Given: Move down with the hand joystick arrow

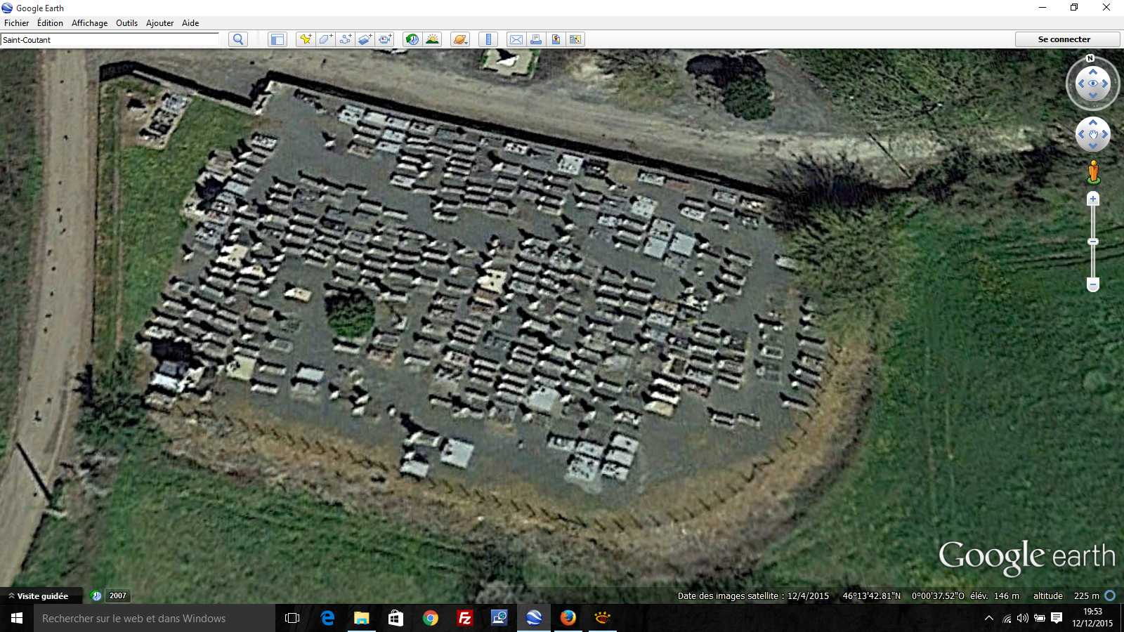Looking at the screenshot, I should pos(1093,146).
